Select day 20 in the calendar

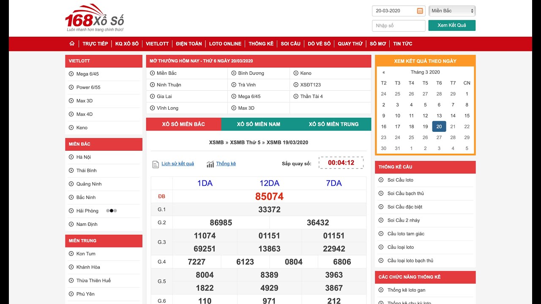pos(439,127)
